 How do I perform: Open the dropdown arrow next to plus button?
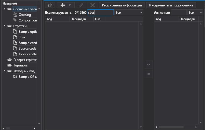(70, 5)
